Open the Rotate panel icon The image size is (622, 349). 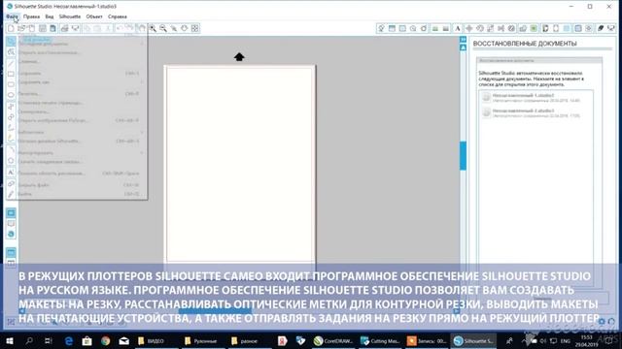coord(479,28)
